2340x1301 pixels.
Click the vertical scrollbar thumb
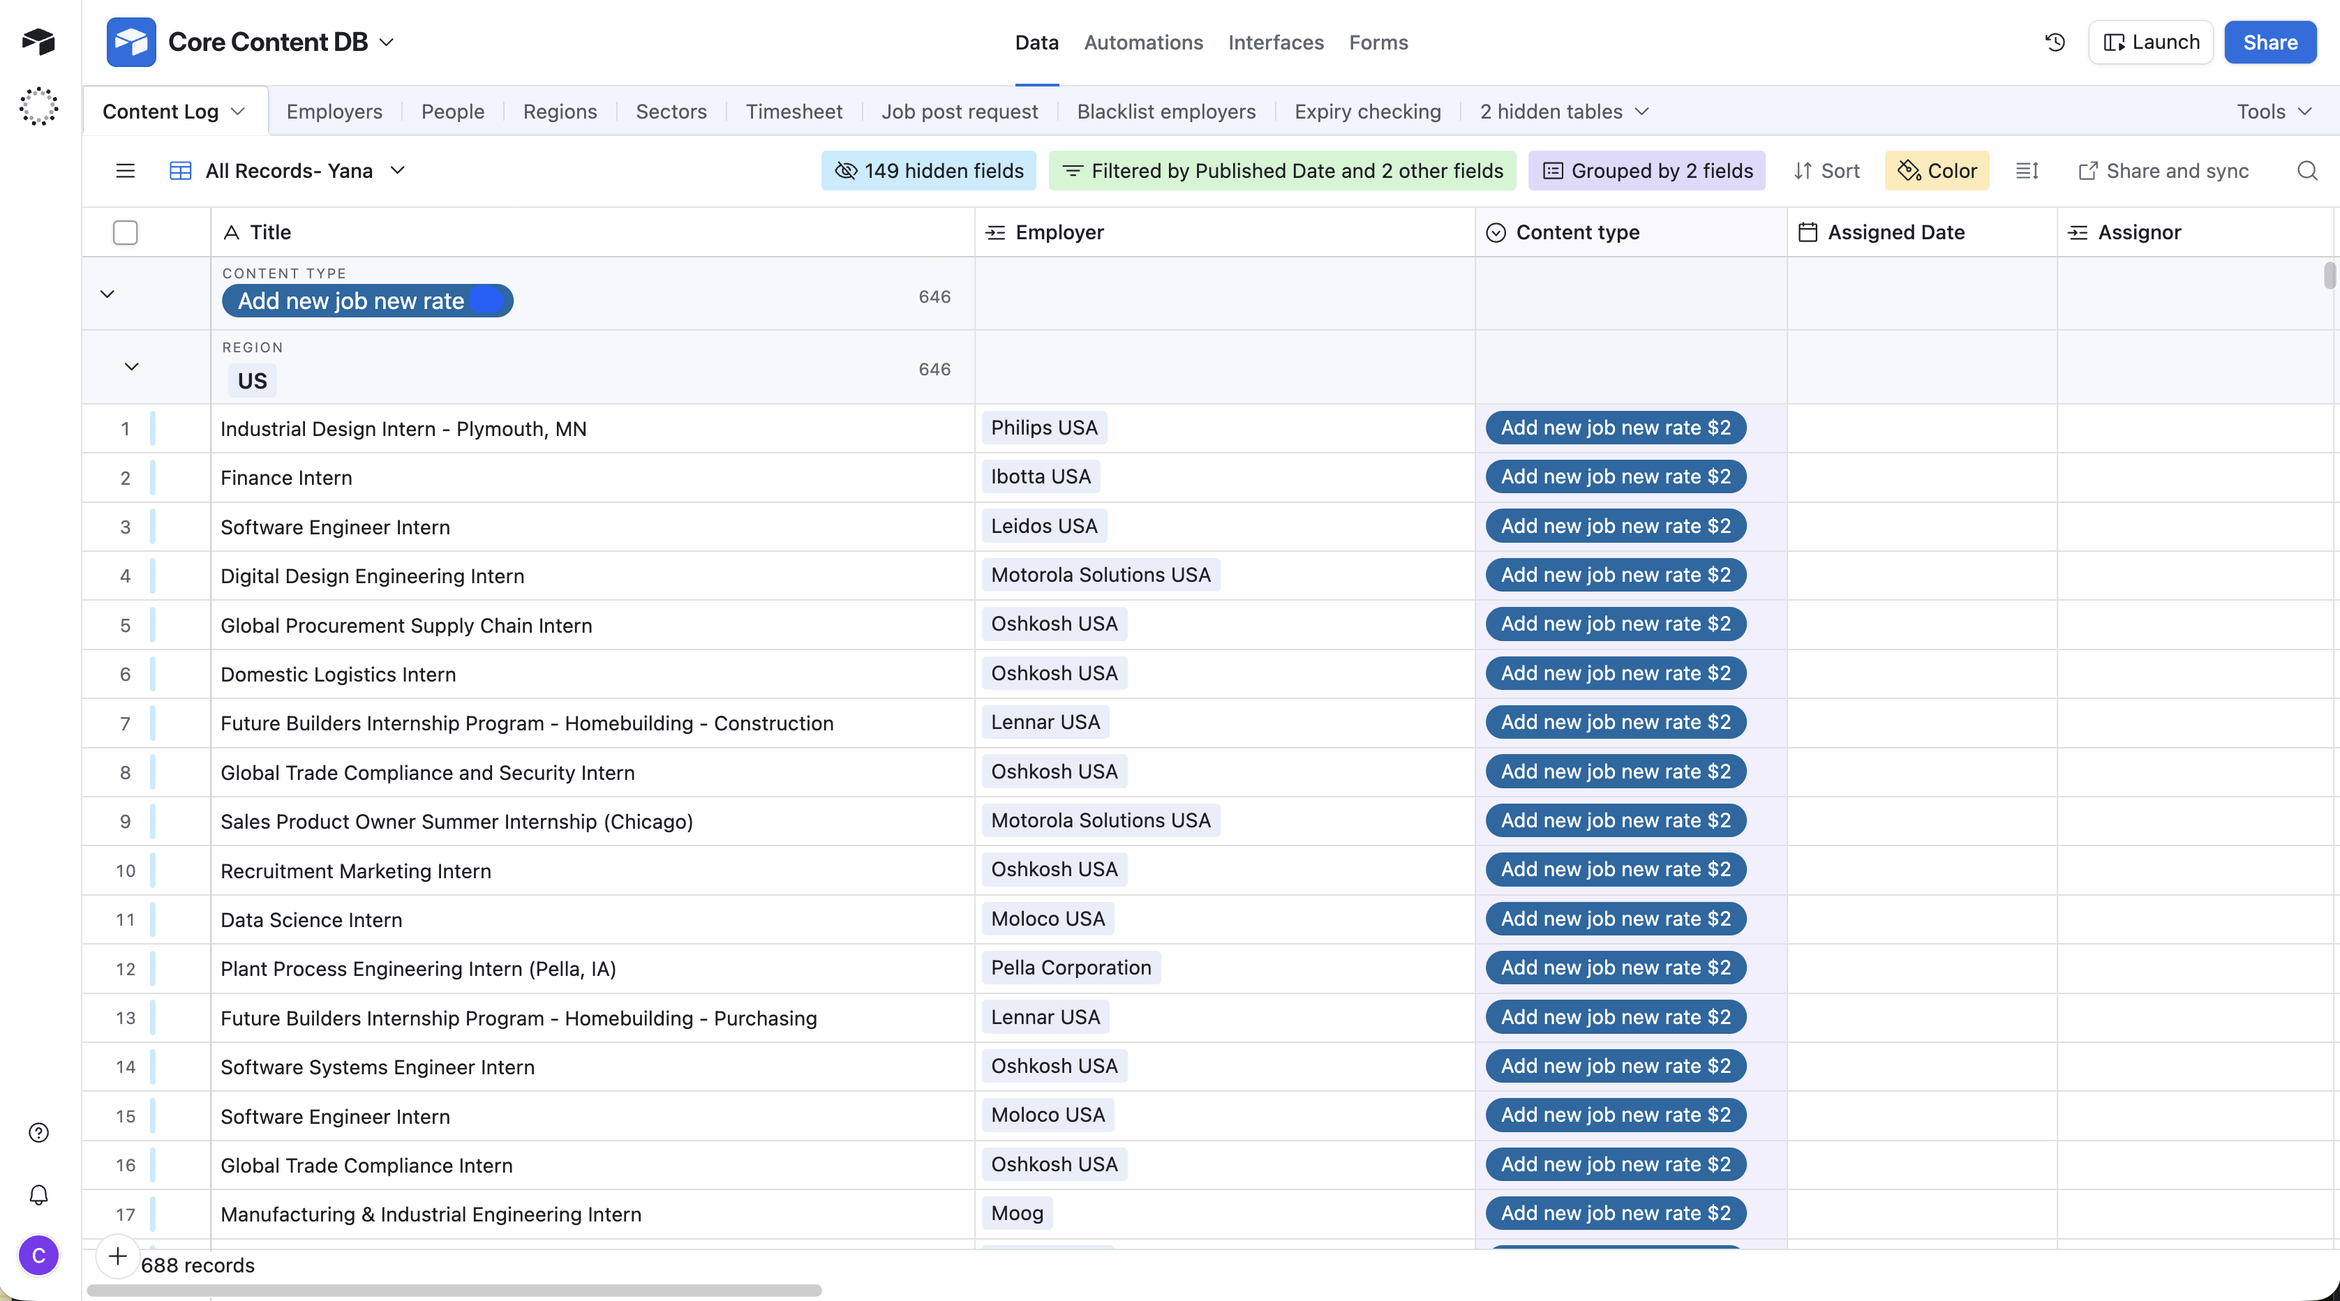(x=2330, y=275)
